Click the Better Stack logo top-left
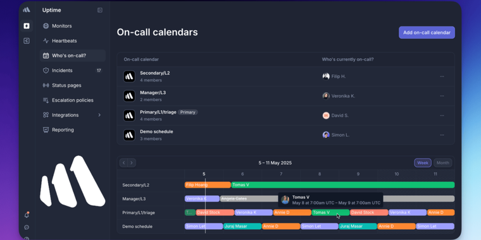 27,10
